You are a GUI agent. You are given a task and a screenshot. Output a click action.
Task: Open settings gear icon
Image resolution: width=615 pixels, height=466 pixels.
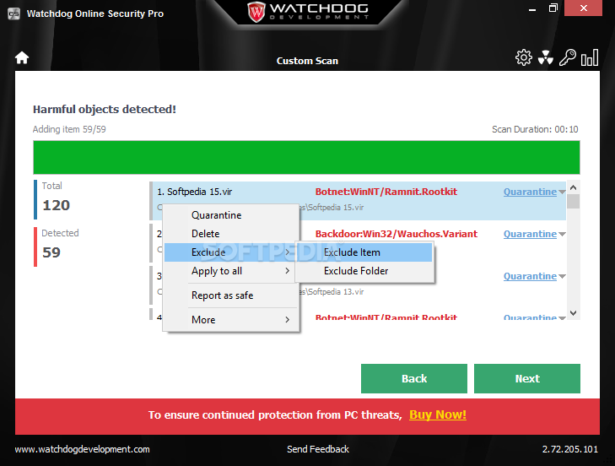524,57
